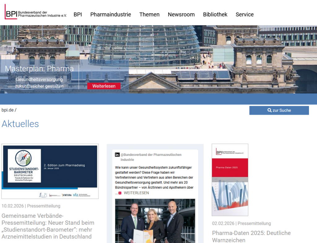Open the Gemeinsame Verbände-Pressemitteilung headline
317x243 pixels.
pos(48,226)
